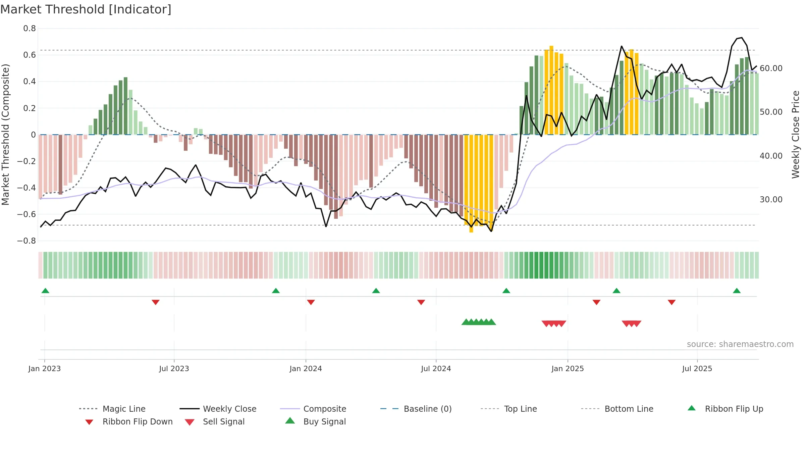Toggle the Top Line legend entry
The width and height of the screenshot is (805, 453).
tap(509, 409)
